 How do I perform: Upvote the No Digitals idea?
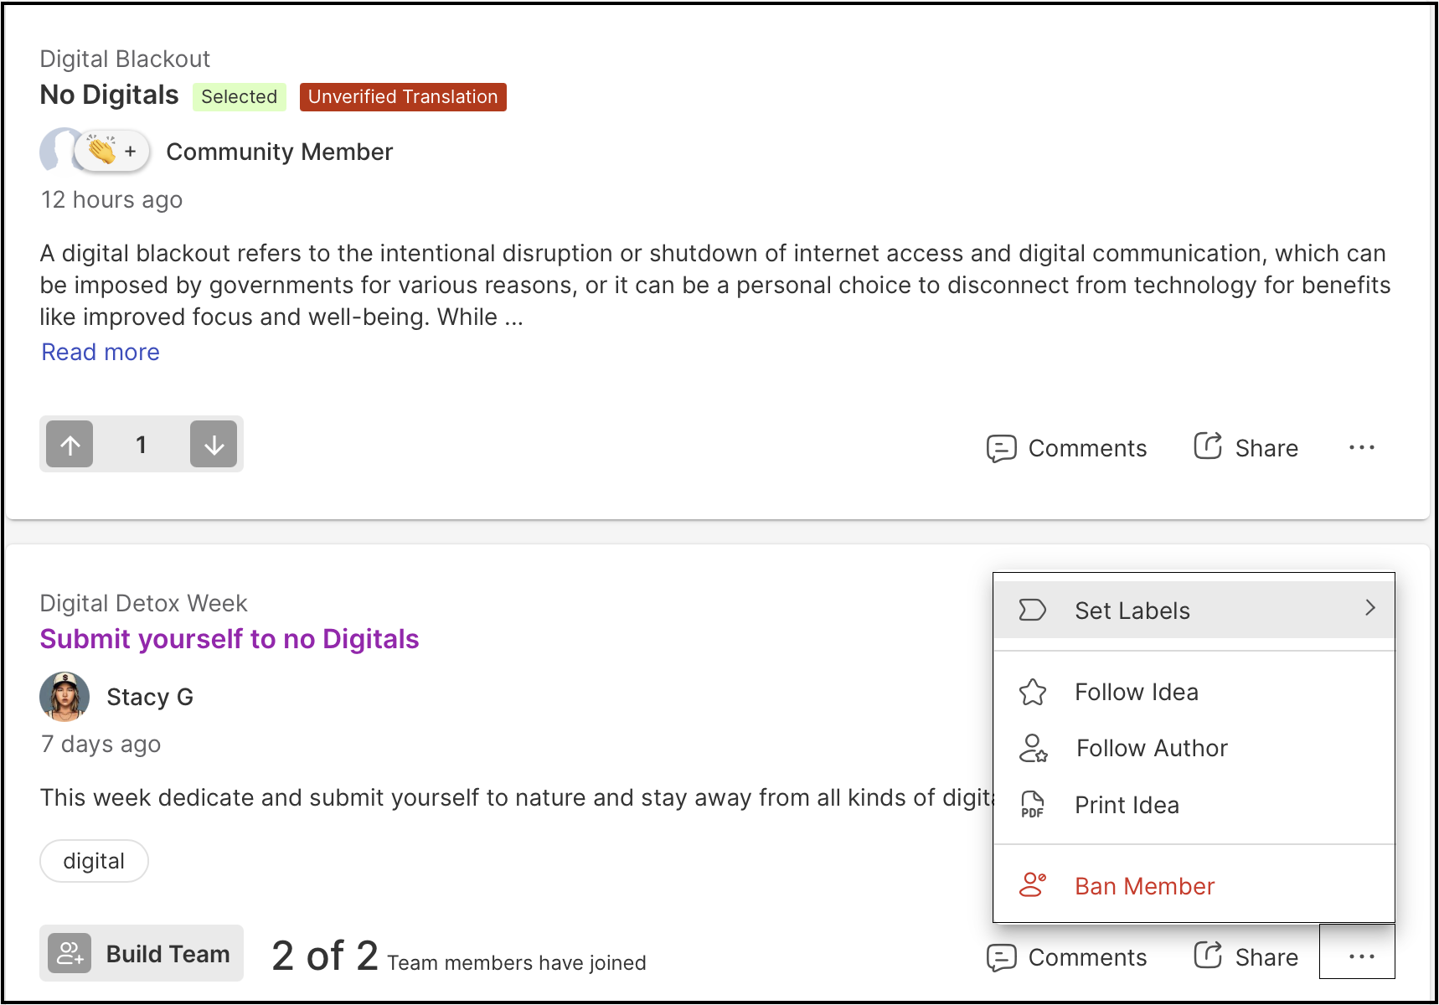(70, 444)
